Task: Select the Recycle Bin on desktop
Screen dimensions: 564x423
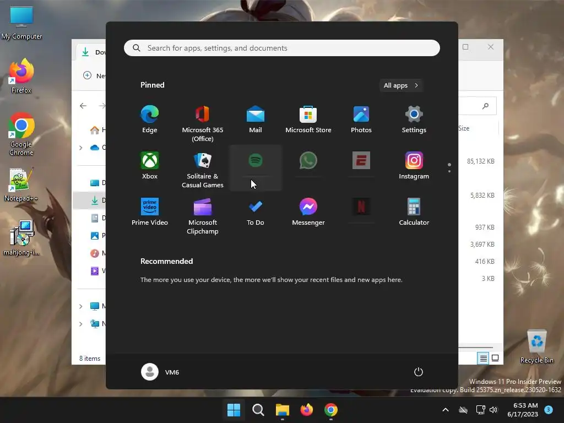Action: tap(536, 347)
